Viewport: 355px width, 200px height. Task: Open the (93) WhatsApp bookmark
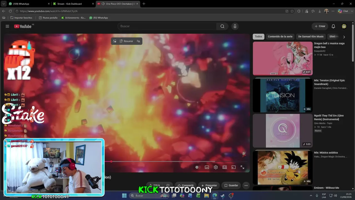98,18
